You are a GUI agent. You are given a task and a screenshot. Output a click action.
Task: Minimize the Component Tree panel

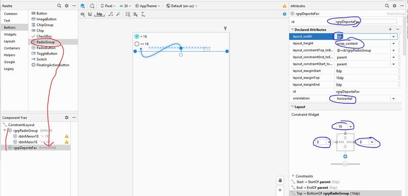click(74, 118)
